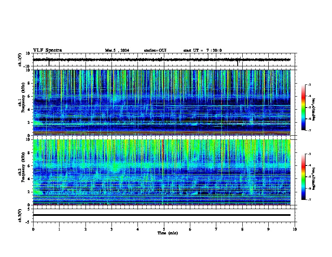Click the "VLF Spectra" title text
The image size is (332, 257).
(x=47, y=50)
